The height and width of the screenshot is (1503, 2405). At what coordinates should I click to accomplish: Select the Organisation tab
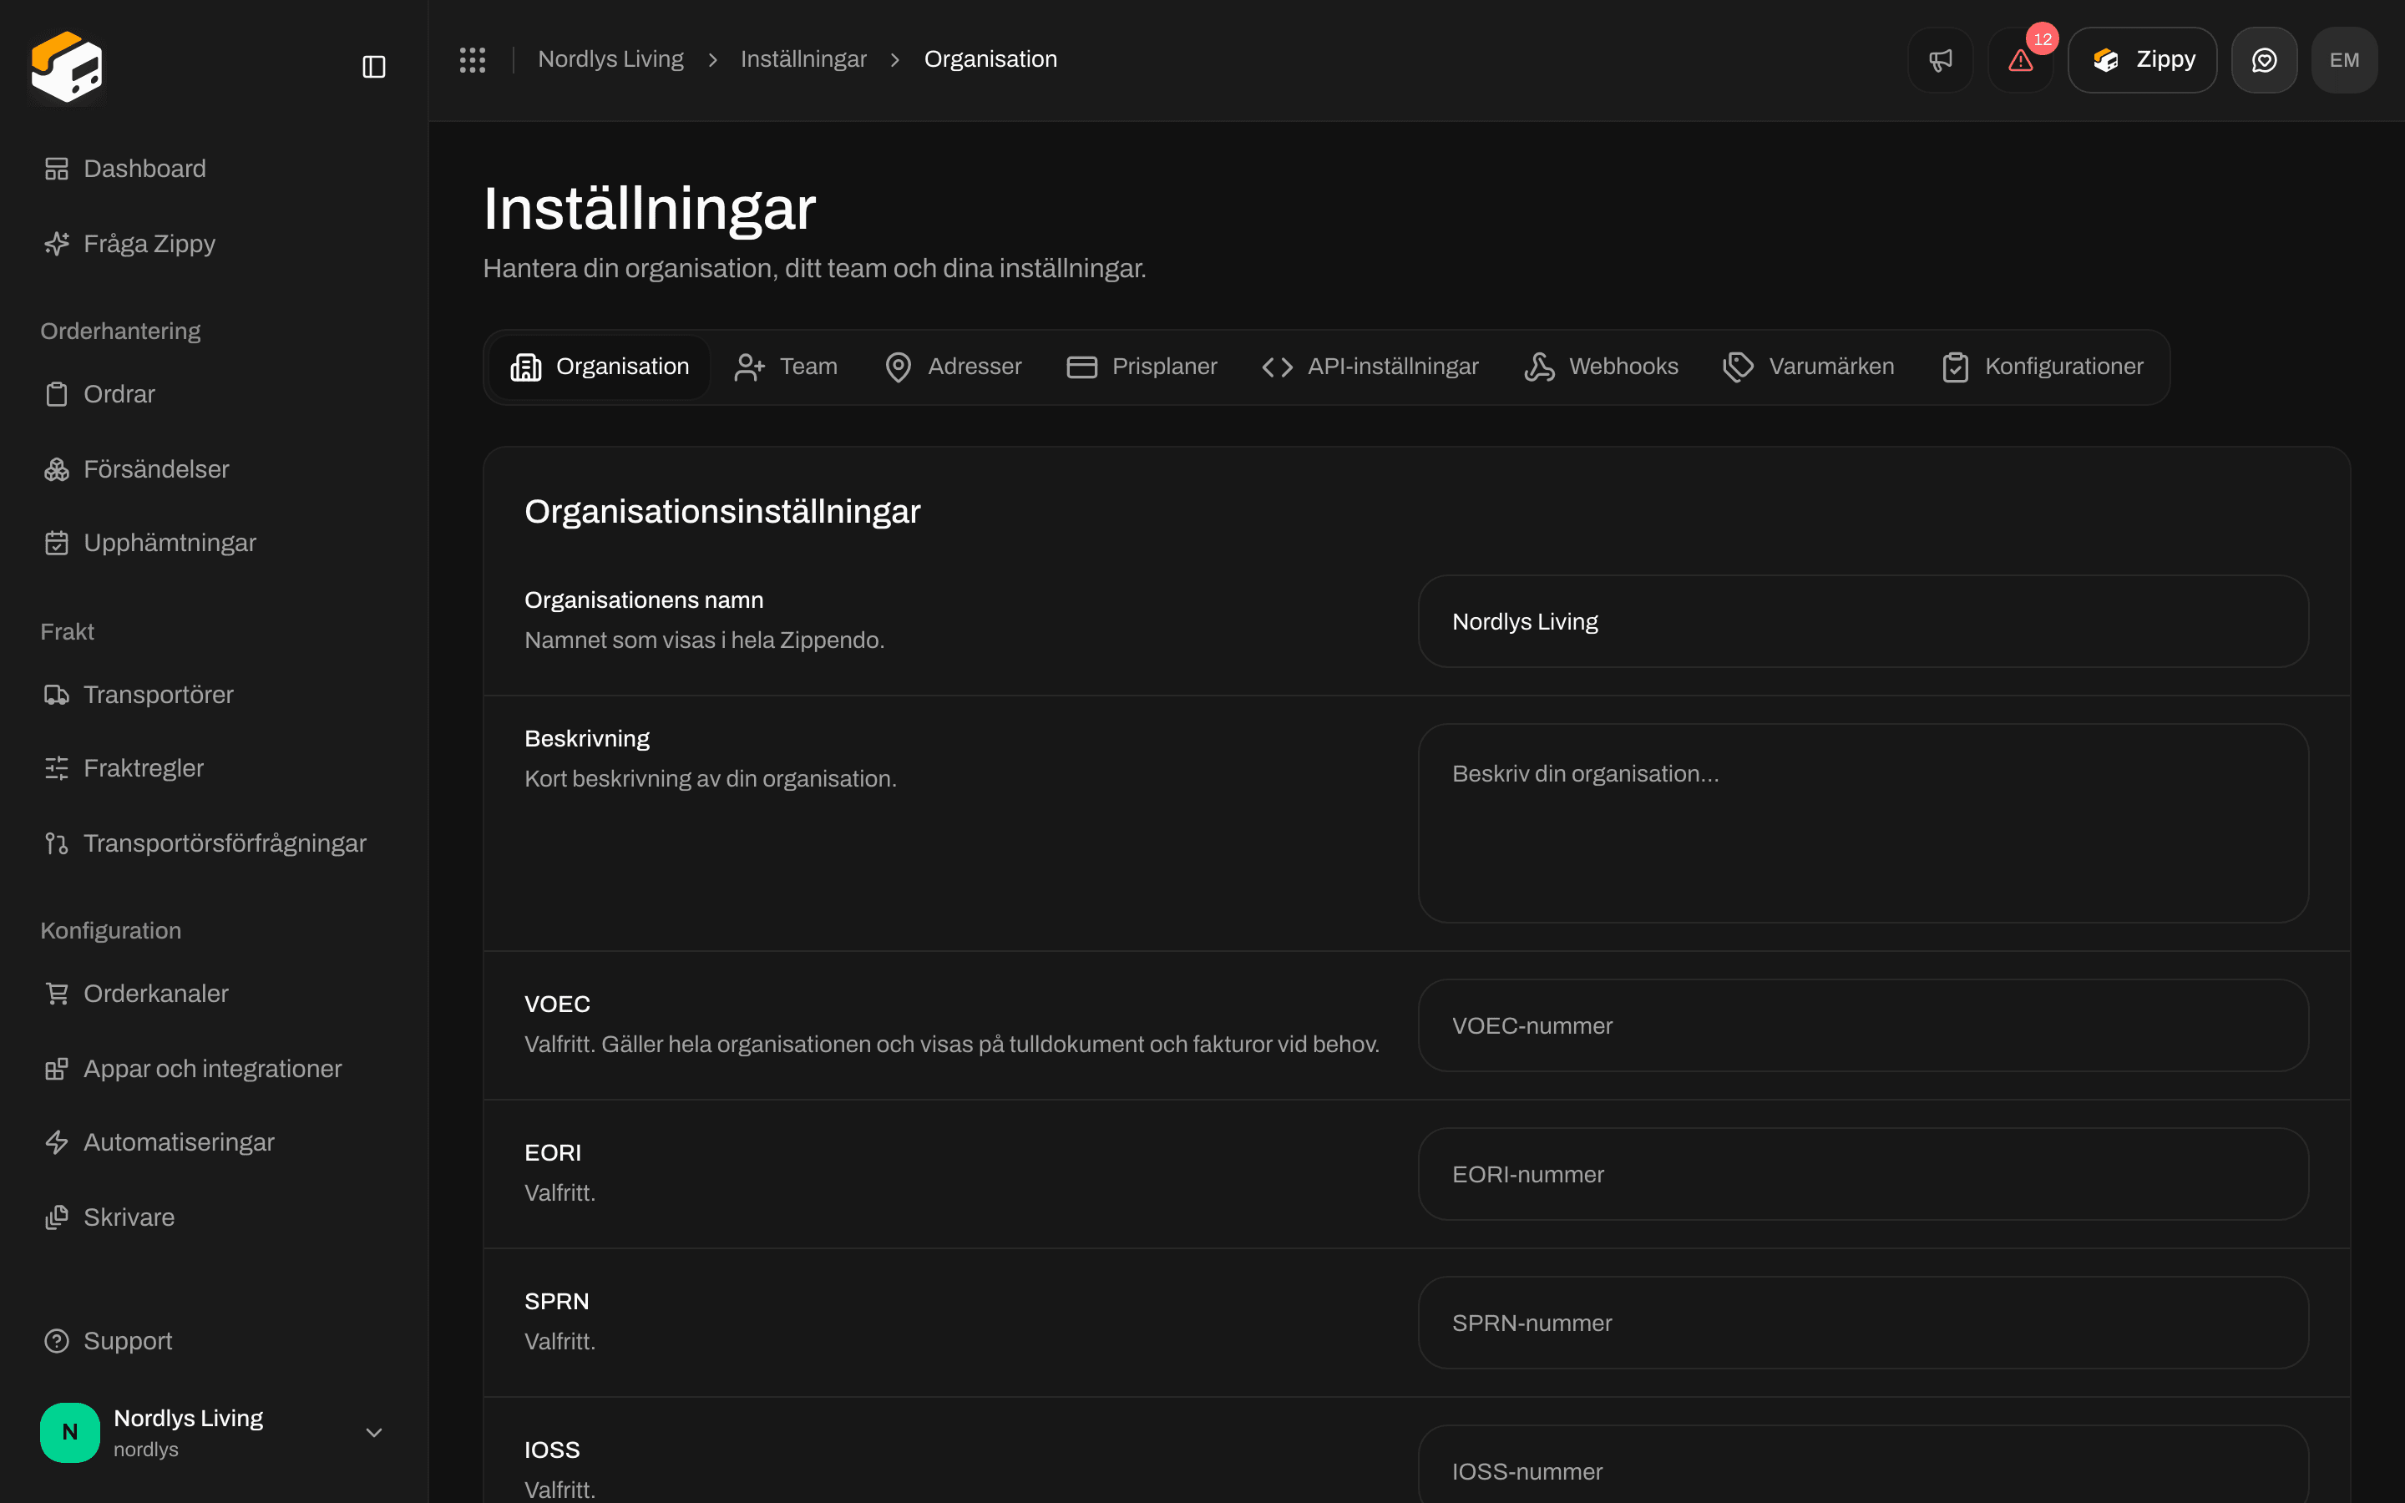click(600, 367)
